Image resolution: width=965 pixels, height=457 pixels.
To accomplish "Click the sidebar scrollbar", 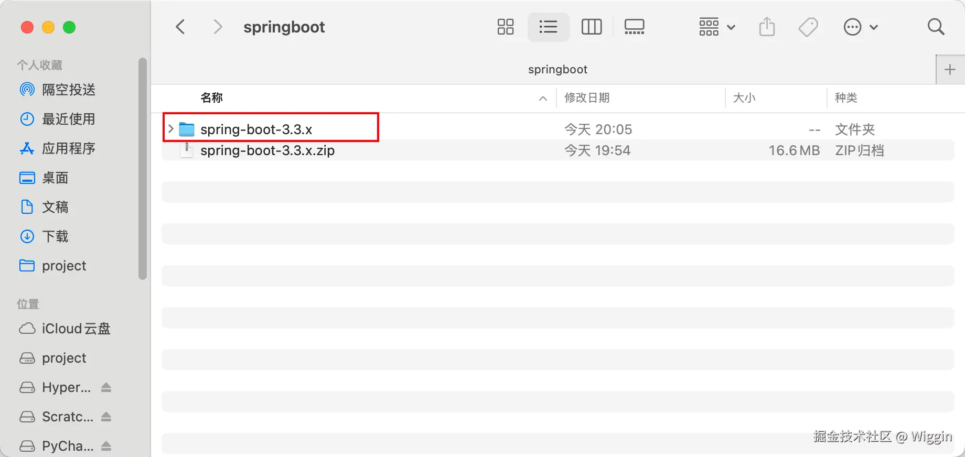I will pyautogui.click(x=142, y=169).
